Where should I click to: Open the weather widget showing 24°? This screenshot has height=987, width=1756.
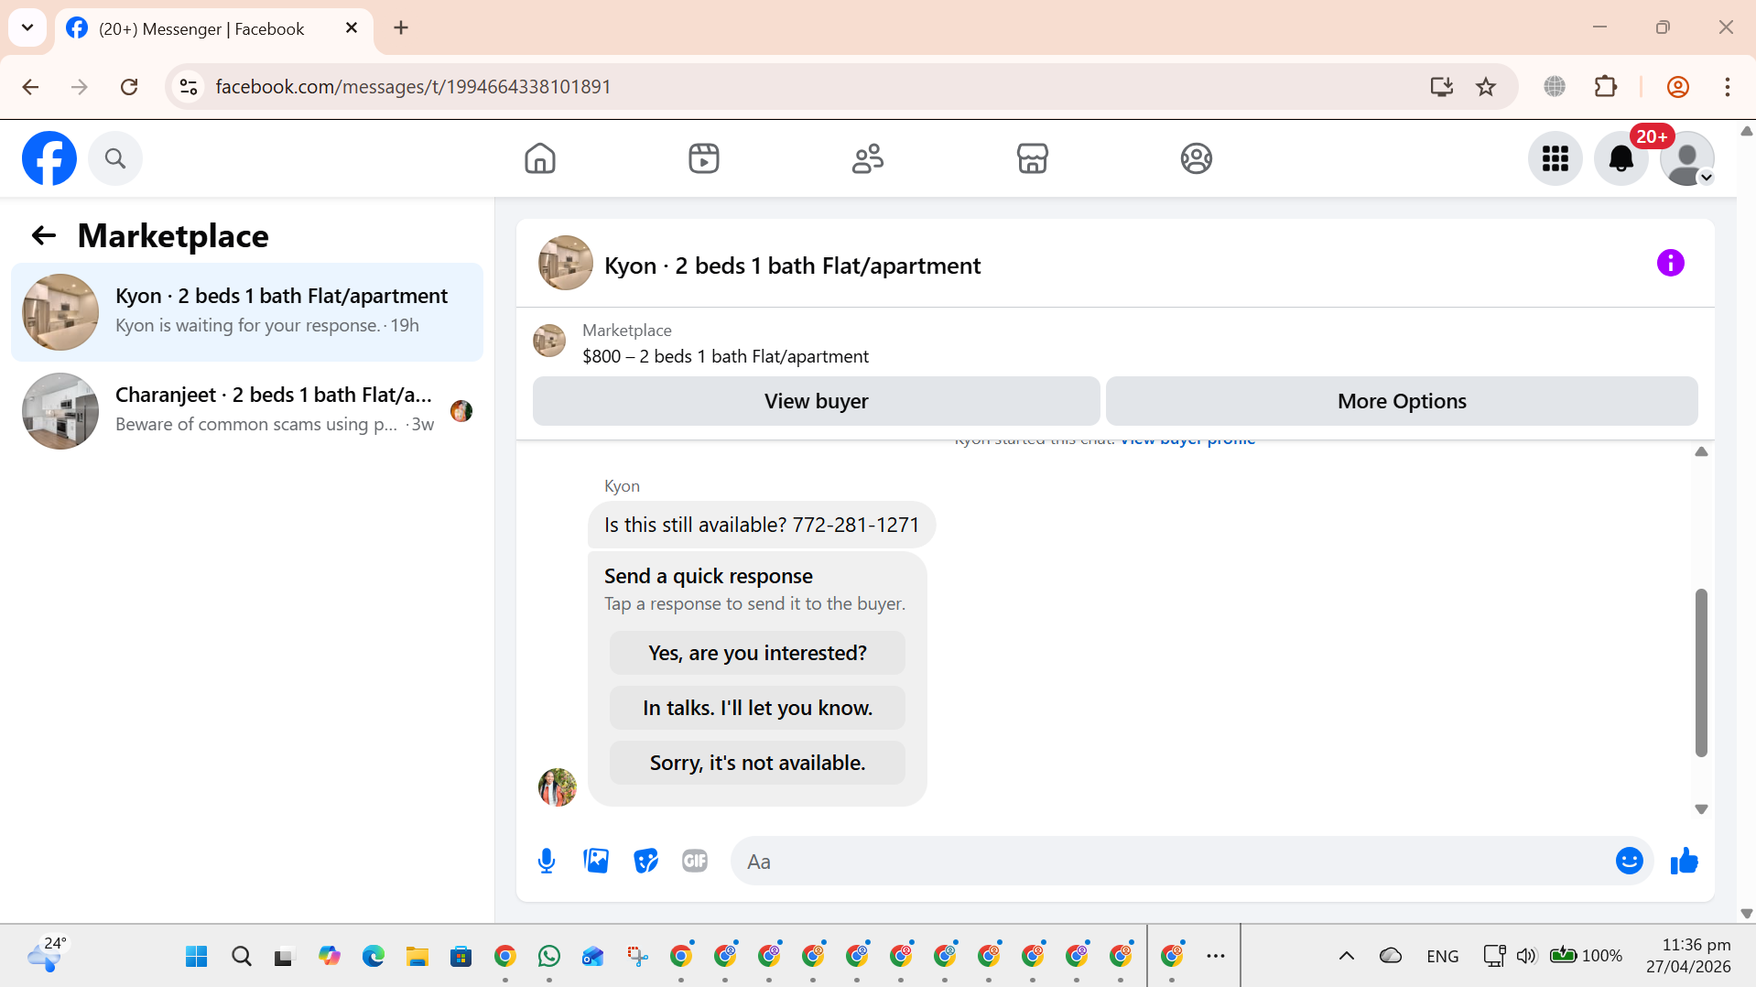coord(46,955)
